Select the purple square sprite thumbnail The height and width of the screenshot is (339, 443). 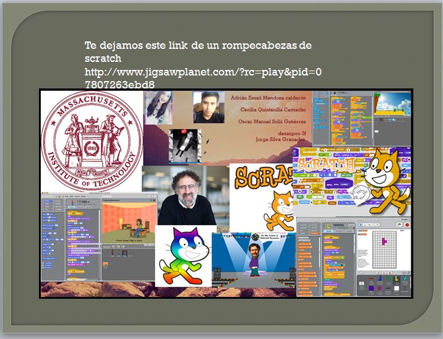[371, 288]
